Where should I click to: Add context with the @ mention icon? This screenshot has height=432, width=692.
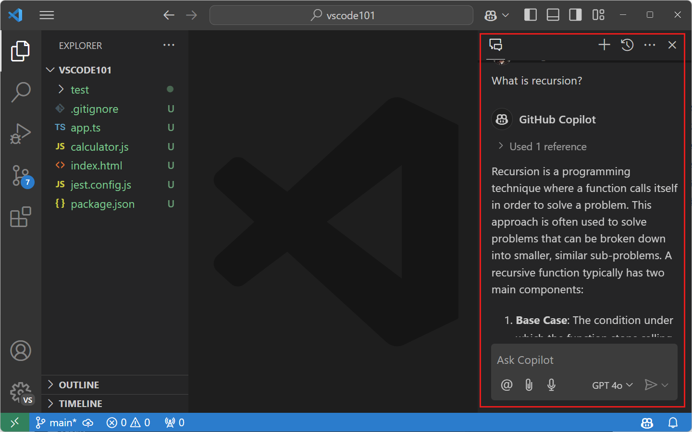tap(506, 385)
